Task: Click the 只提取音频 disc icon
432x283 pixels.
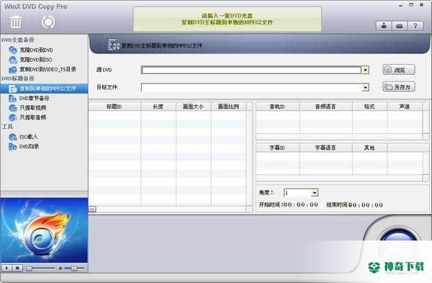Action: click(x=13, y=117)
